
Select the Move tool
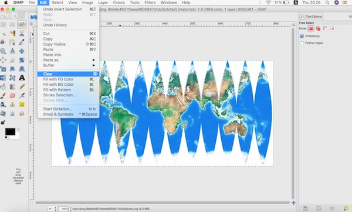22,51
